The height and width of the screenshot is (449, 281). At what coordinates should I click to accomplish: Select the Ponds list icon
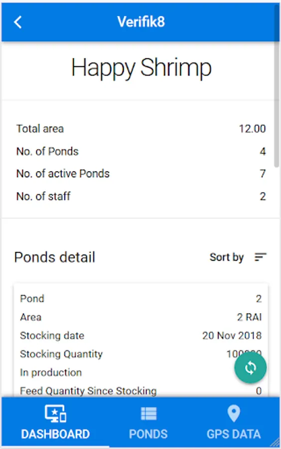point(149,414)
